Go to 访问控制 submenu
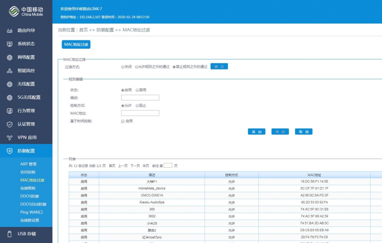The image size is (382, 243). click(28, 172)
